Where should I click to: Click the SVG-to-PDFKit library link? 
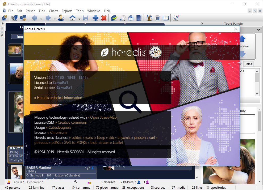coord(74,142)
